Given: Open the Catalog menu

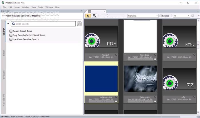Looking at the screenshot, I should pyautogui.click(x=25, y=7).
